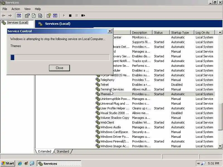Click the Start Service play icon
This screenshot has width=223, height=167.
pyautogui.click(x=64, y=16)
